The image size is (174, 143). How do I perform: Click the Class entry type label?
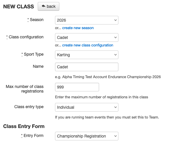(x=29, y=107)
